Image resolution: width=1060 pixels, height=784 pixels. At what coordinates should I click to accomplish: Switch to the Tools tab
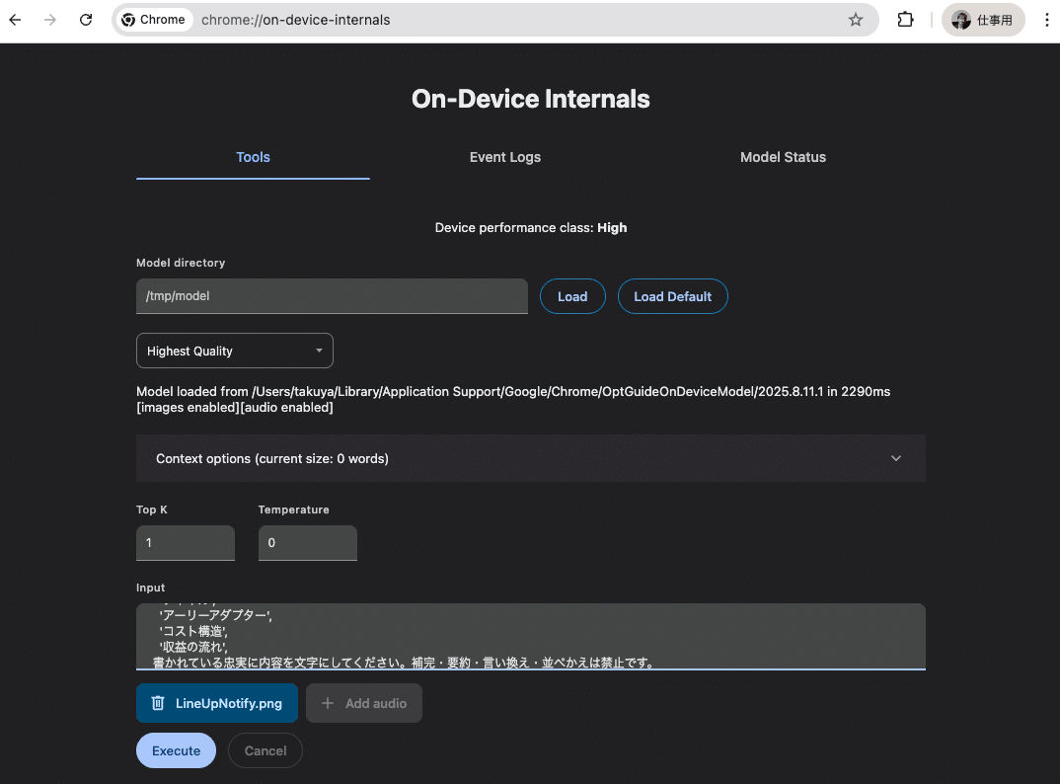pos(253,157)
